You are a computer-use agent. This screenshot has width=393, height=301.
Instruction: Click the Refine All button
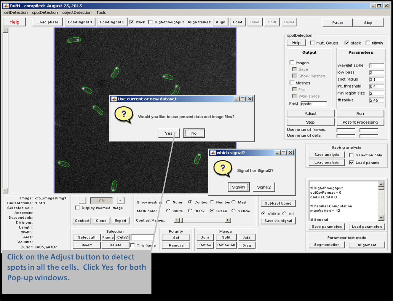pyautogui.click(x=226, y=245)
